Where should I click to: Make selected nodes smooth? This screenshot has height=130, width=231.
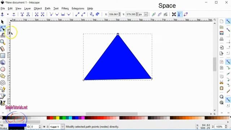(x=57, y=14)
